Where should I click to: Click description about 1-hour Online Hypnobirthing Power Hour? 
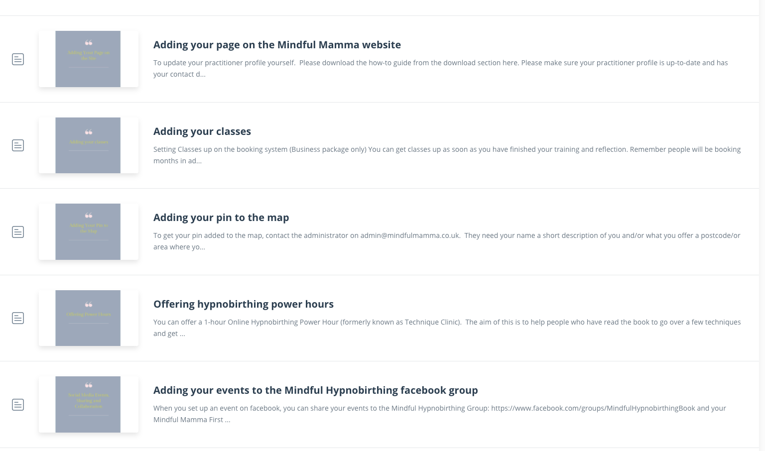pyautogui.click(x=446, y=328)
